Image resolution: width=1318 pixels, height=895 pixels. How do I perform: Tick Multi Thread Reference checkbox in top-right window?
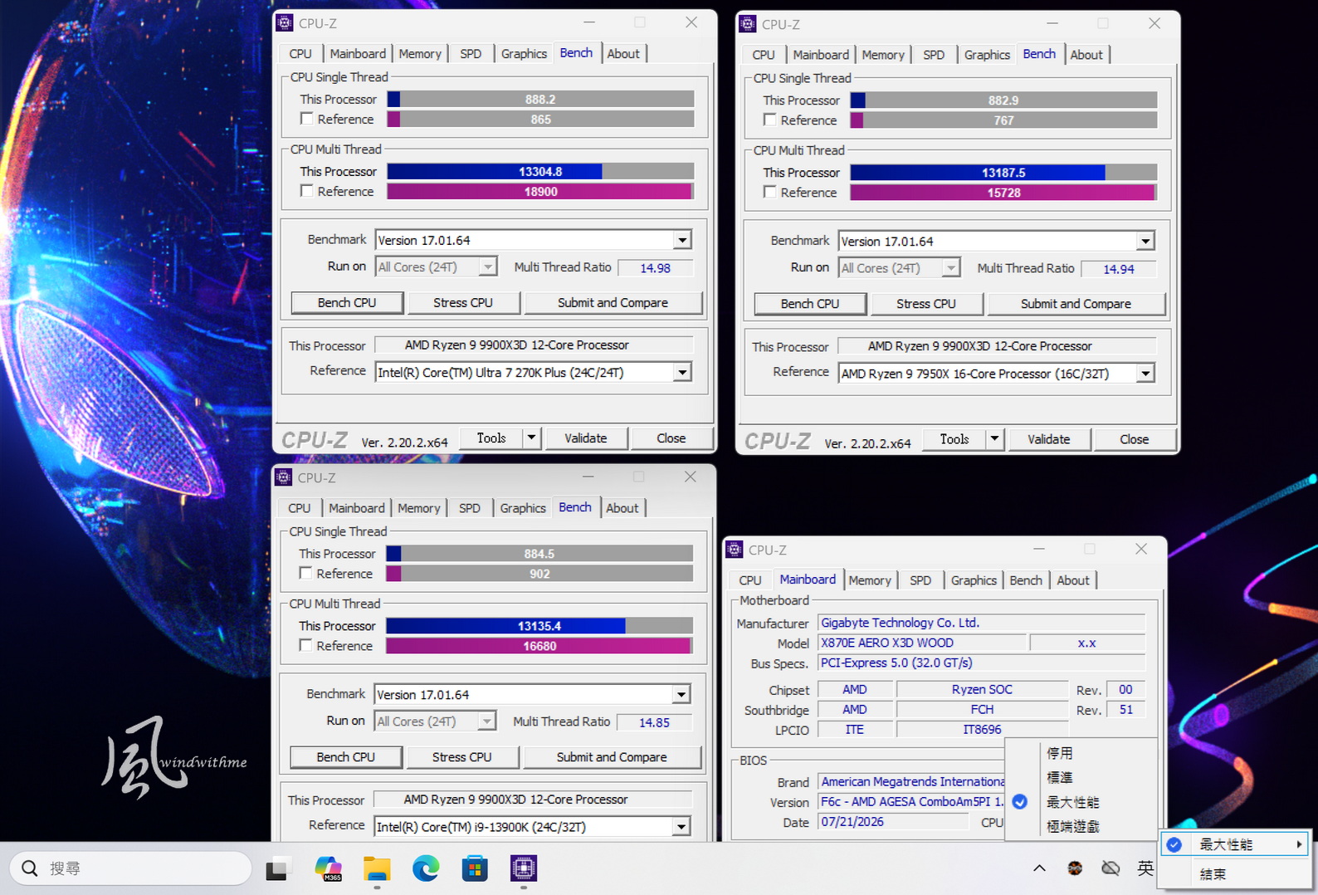click(x=770, y=192)
